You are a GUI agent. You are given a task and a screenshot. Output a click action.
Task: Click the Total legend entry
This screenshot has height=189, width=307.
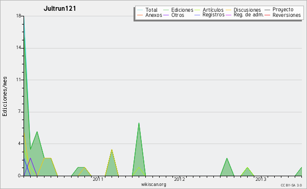pyautogui.click(x=151, y=10)
